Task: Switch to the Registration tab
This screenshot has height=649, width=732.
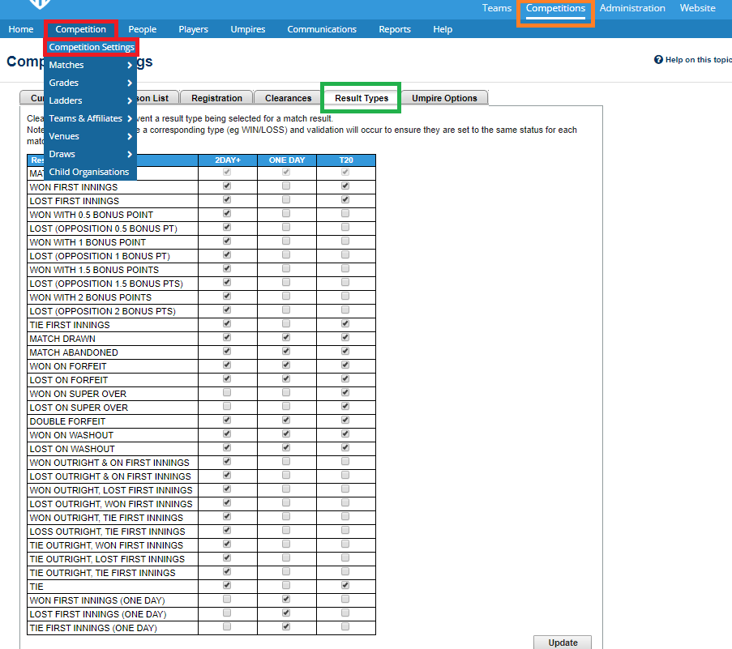Action: pos(216,98)
